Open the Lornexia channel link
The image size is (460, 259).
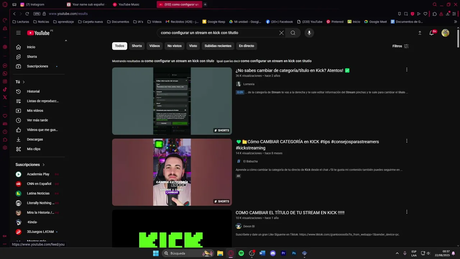click(249, 84)
